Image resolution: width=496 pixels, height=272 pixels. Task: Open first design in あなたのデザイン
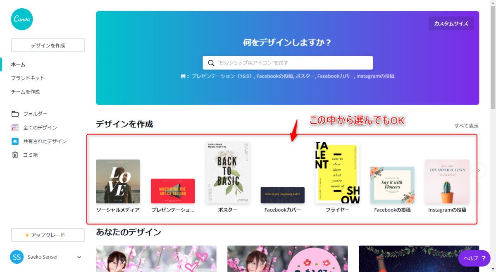tap(156, 259)
